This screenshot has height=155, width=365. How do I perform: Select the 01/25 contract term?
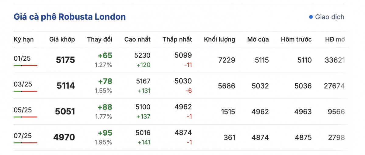coord(22,59)
